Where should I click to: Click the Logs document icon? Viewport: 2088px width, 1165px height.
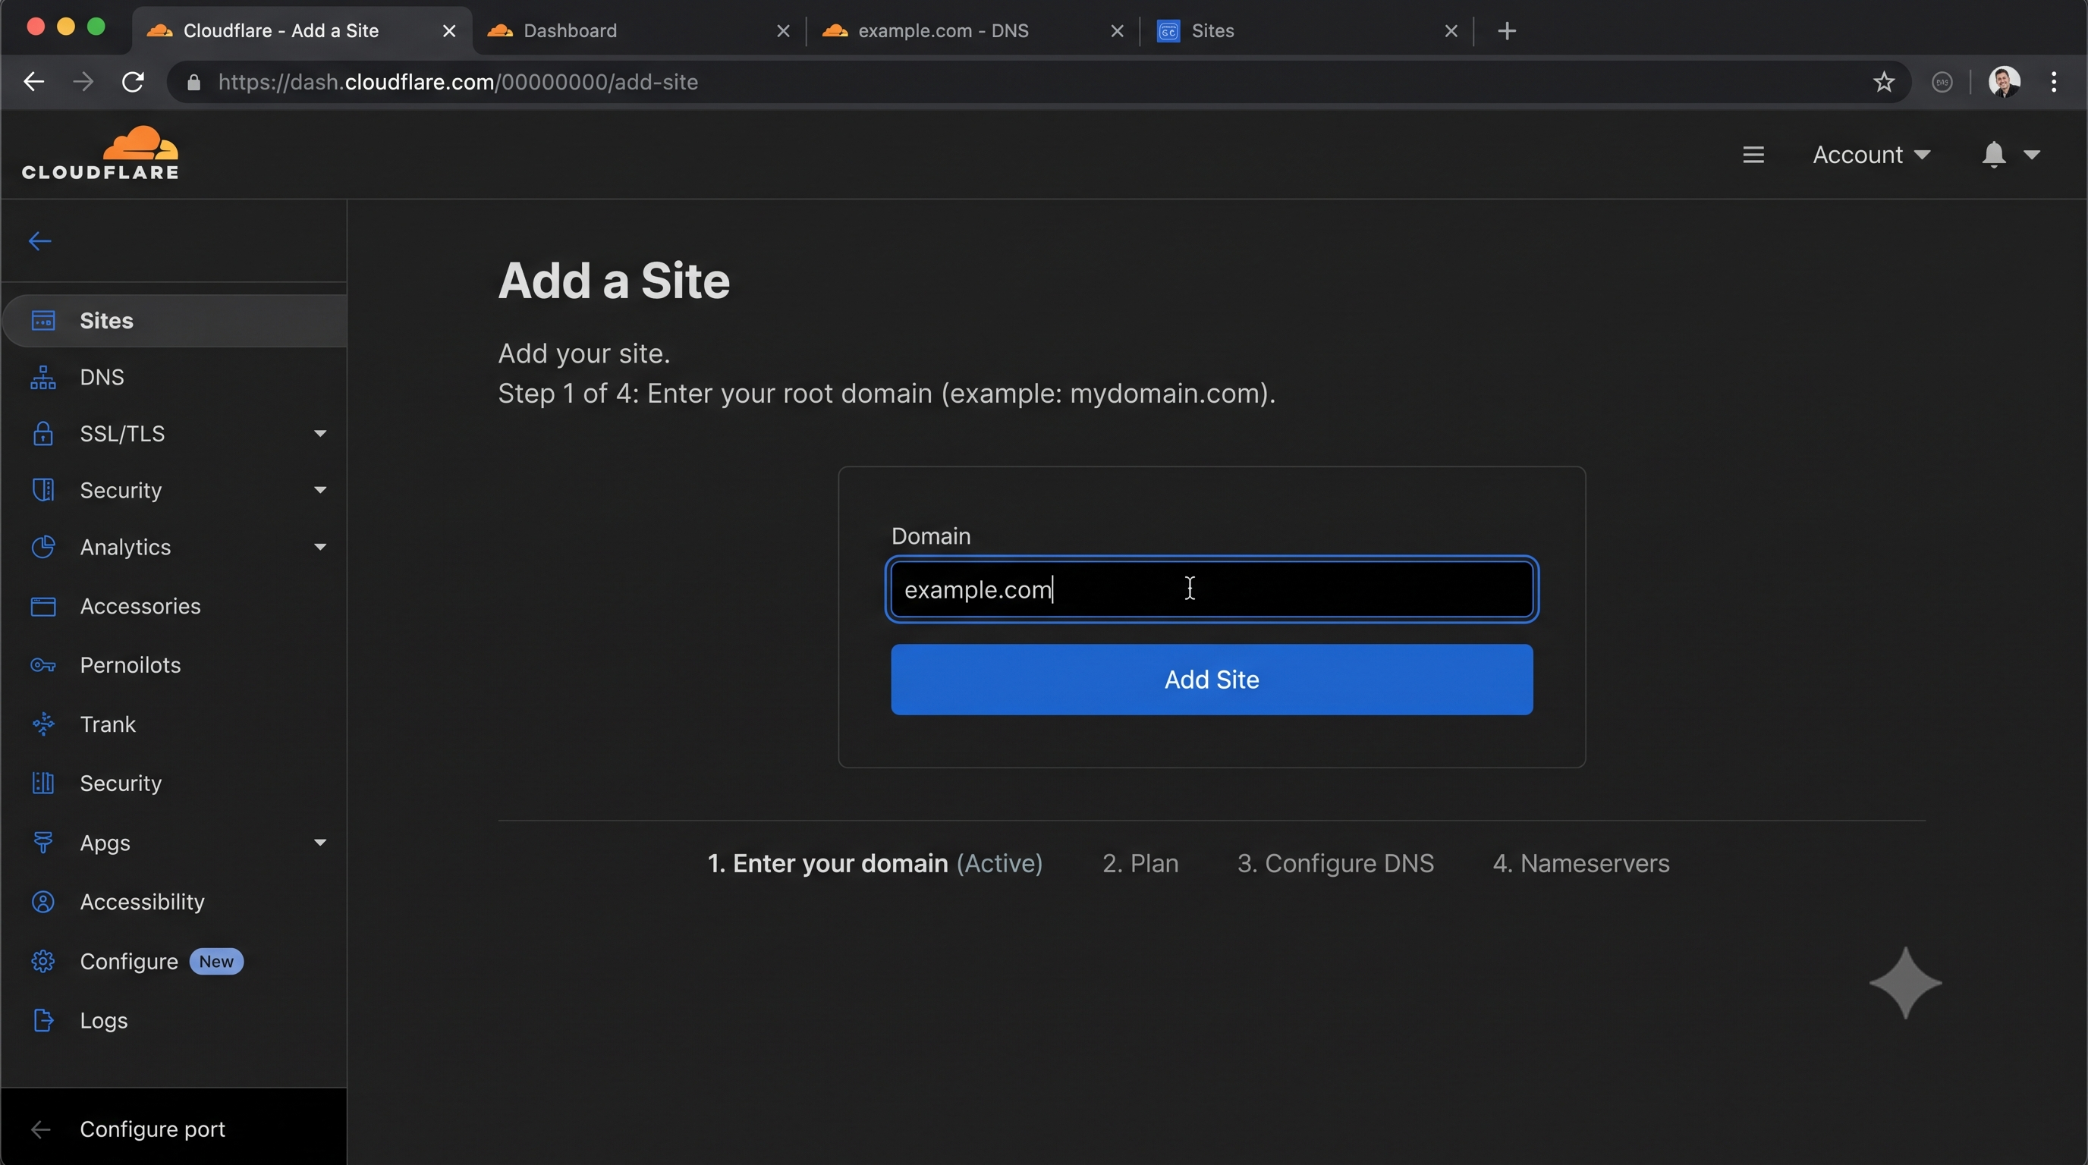pos(43,1021)
